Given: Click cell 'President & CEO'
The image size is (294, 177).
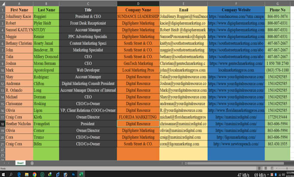Looking at the screenshot, I should [88, 16].
